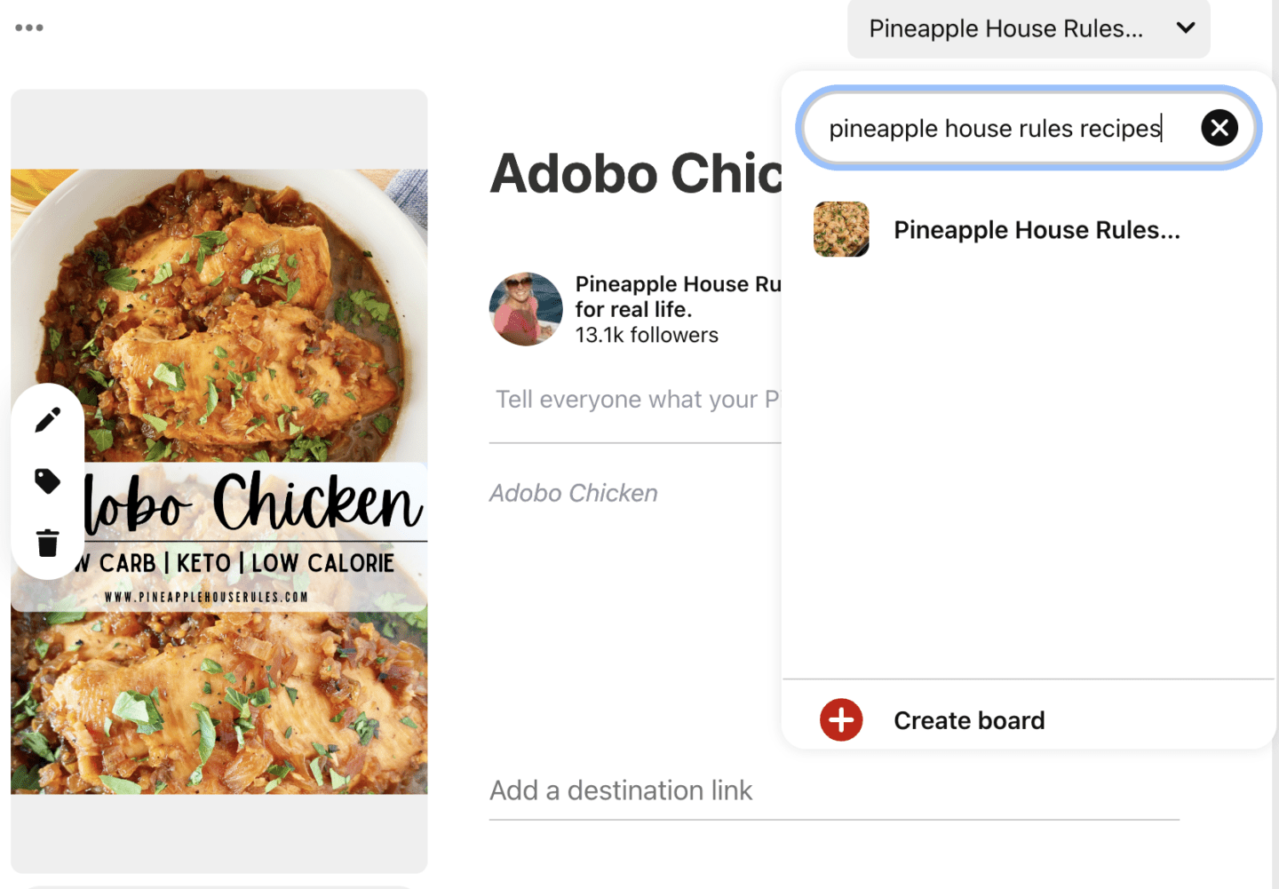The height and width of the screenshot is (889, 1279).
Task: Click the red plus icon beside Create board
Action: coord(841,719)
